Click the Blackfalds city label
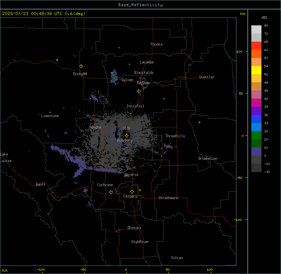The image size is (281, 274). click(x=144, y=73)
